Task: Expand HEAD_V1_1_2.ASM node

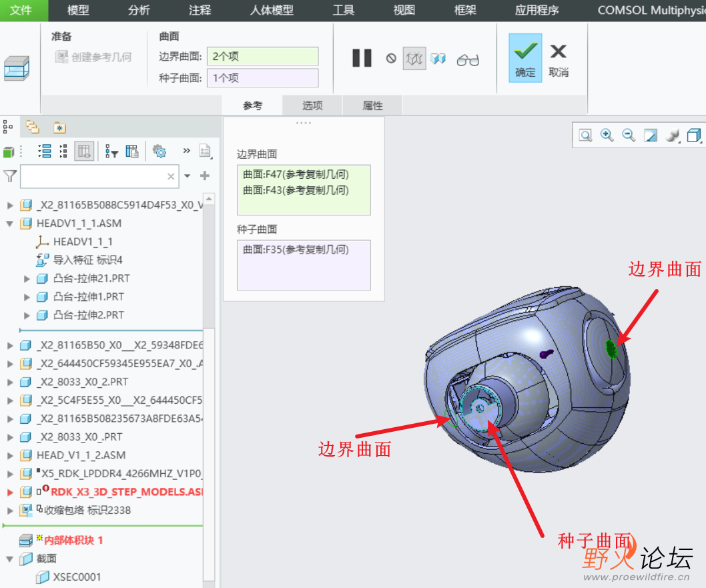Action: (x=10, y=456)
